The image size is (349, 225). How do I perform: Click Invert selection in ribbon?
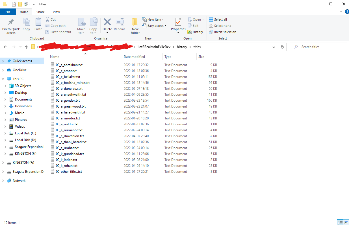pos(222,32)
